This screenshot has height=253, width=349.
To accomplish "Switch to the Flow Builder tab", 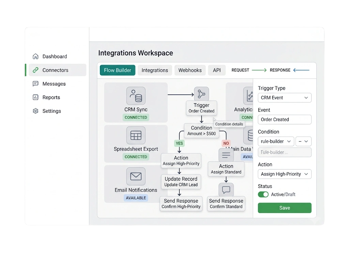I will coord(118,70).
